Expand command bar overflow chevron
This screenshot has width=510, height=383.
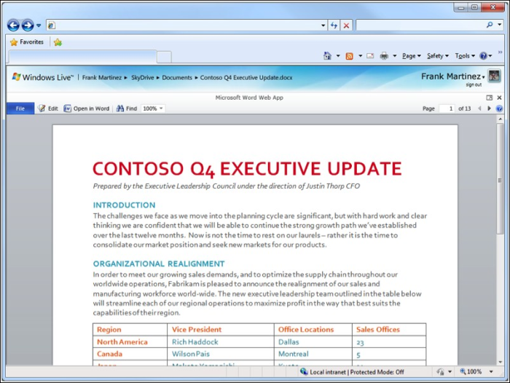pos(501,52)
